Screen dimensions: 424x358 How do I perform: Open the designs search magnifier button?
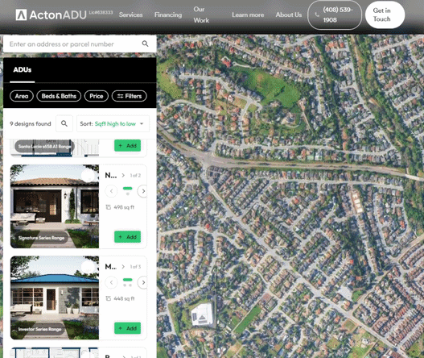tap(64, 123)
